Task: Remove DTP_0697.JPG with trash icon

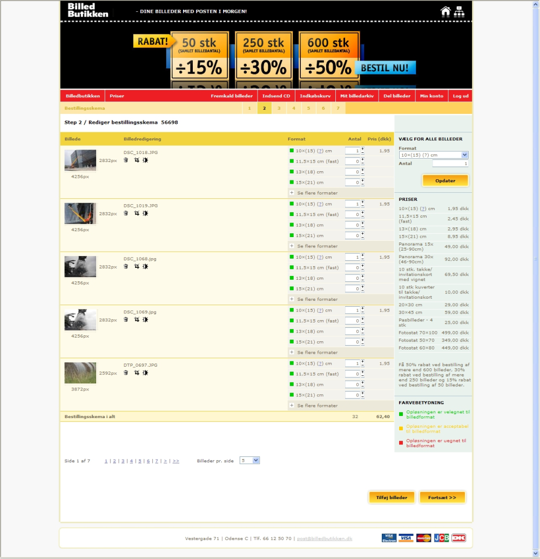Action: click(126, 373)
